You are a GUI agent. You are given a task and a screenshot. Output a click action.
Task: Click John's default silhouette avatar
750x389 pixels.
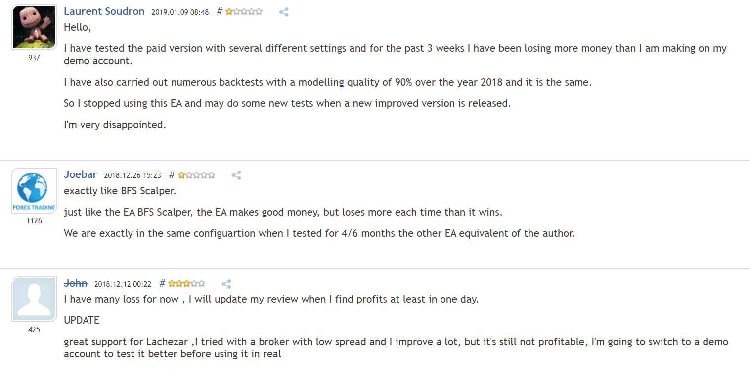[x=34, y=300]
